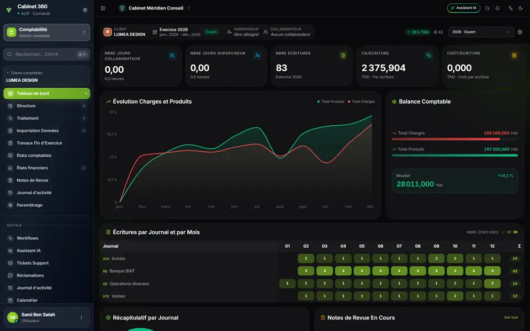This screenshot has width=530, height=331.
Task: Click the scales icon beside Balance Comptable
Action: [394, 102]
